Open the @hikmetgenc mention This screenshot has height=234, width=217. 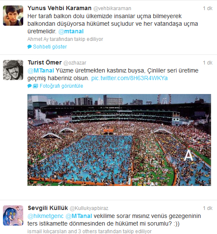click(x=46, y=216)
